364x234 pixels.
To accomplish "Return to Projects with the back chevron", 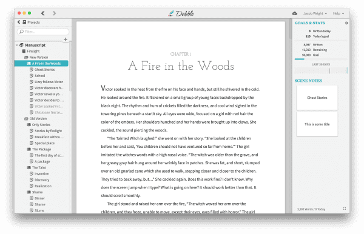I will (x=19, y=22).
